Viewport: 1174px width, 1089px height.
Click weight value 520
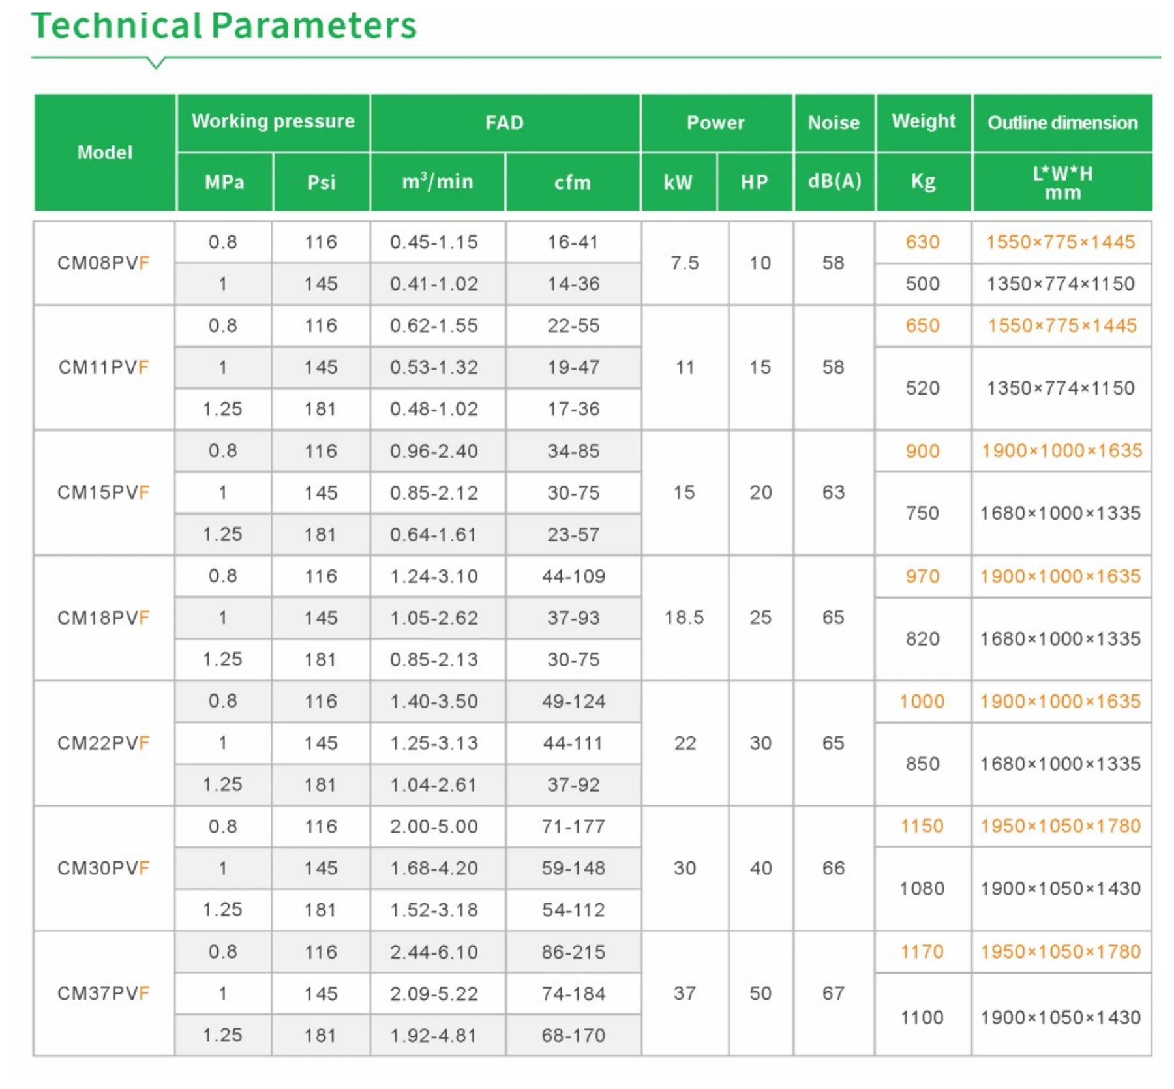point(922,389)
